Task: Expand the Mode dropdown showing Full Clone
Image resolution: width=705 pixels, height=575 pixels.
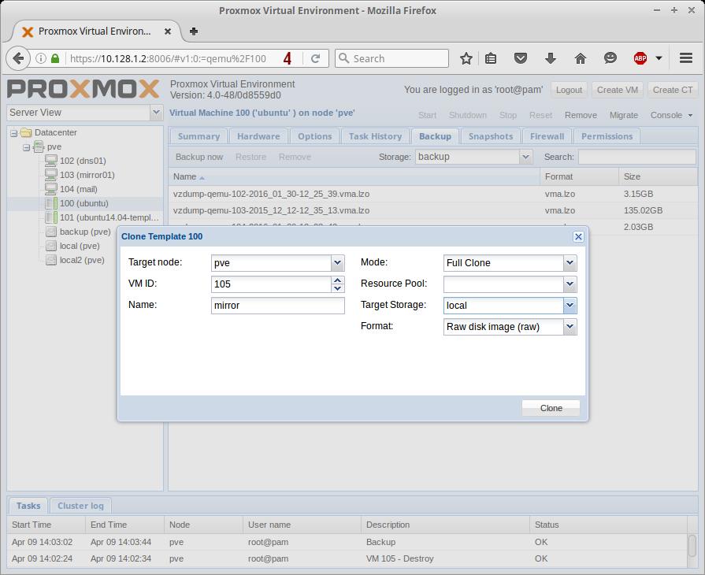Action: (x=570, y=263)
